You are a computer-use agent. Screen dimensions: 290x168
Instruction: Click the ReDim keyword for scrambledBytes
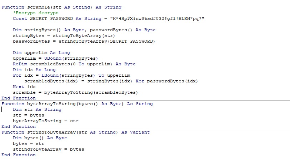click(20, 64)
